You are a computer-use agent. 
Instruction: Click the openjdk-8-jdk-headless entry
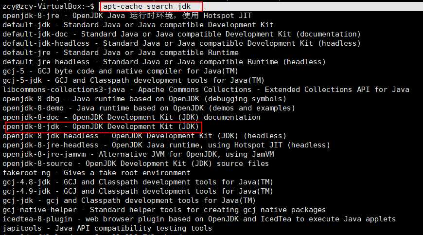(144, 136)
